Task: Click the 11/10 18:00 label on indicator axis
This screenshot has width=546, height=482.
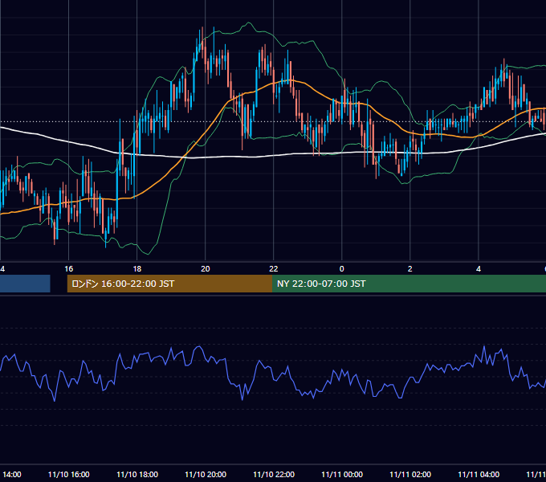Action: click(x=137, y=474)
